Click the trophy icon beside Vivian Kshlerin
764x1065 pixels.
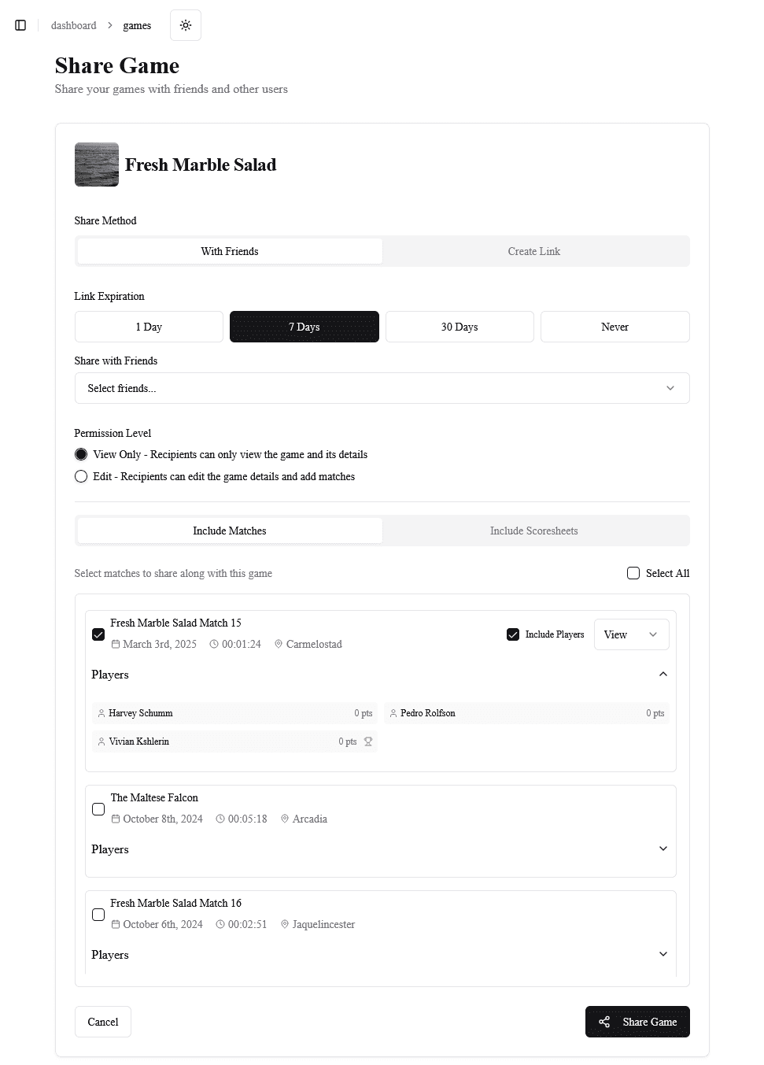click(x=368, y=741)
